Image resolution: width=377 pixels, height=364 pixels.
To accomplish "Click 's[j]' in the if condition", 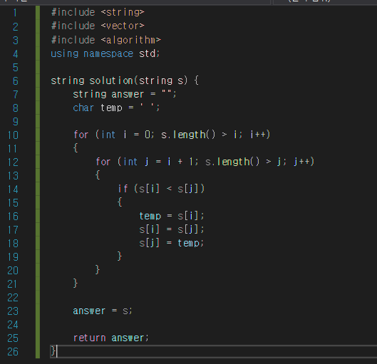I will tap(187, 189).
